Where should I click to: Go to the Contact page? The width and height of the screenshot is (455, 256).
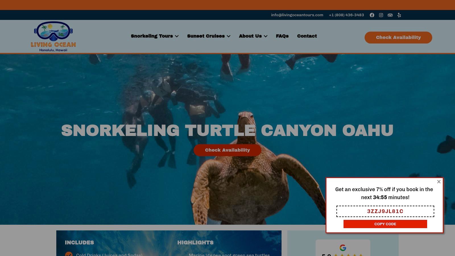click(307, 36)
